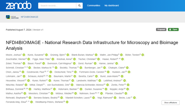
Task: Click ORCID icon beside Zentis, Peter
Action: (x=128, y=85)
